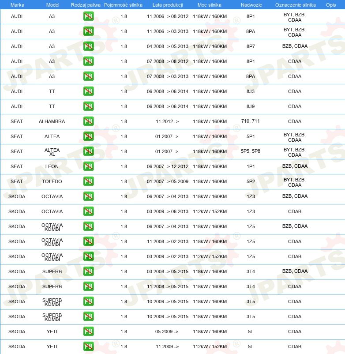Click body code 5P5, 5P8
The width and height of the screenshot is (345, 354).
point(251,151)
